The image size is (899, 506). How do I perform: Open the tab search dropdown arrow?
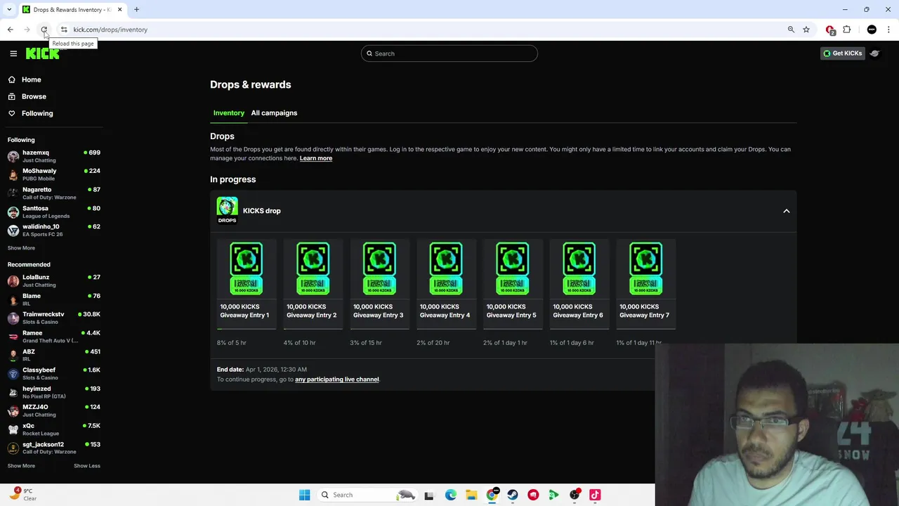(9, 9)
